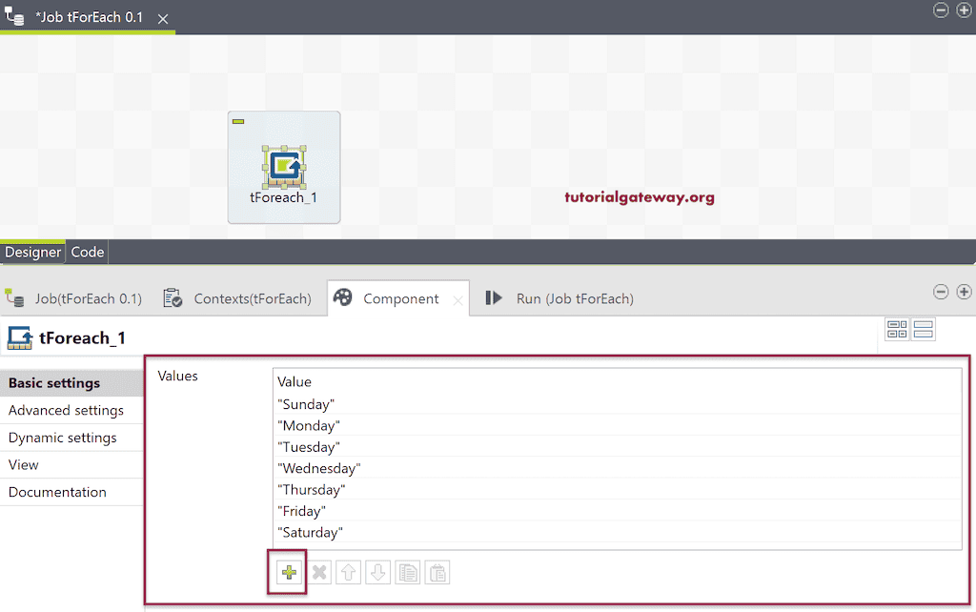Click the X icon to delete selected value
Screen dimensions: 976x612
(318, 572)
